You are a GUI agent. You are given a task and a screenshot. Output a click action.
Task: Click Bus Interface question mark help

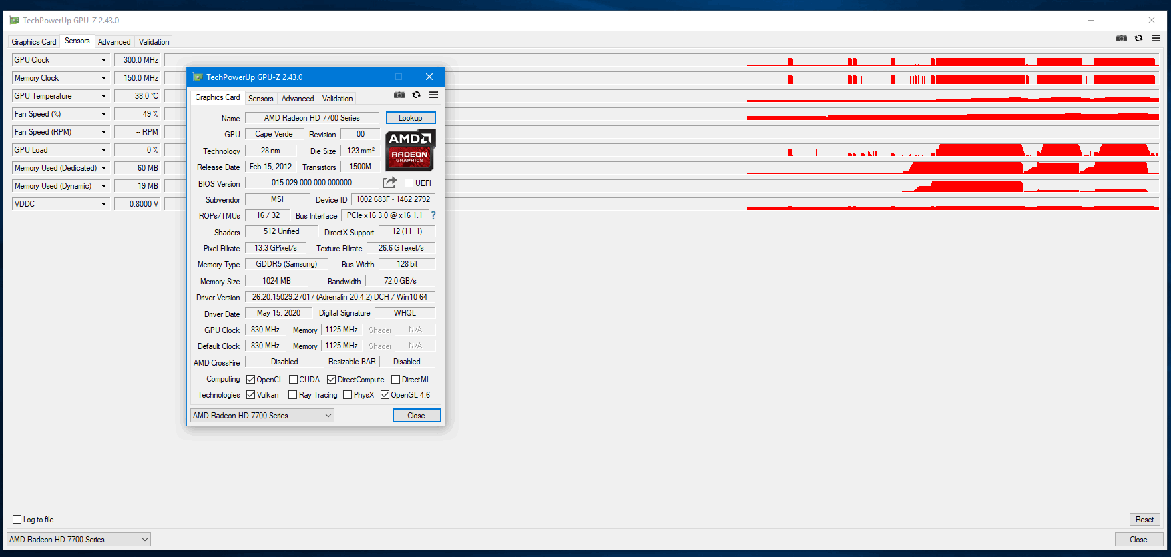(x=433, y=215)
